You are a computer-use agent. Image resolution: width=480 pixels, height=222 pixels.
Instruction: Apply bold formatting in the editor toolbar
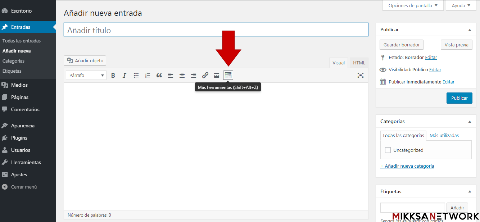pyautogui.click(x=113, y=75)
